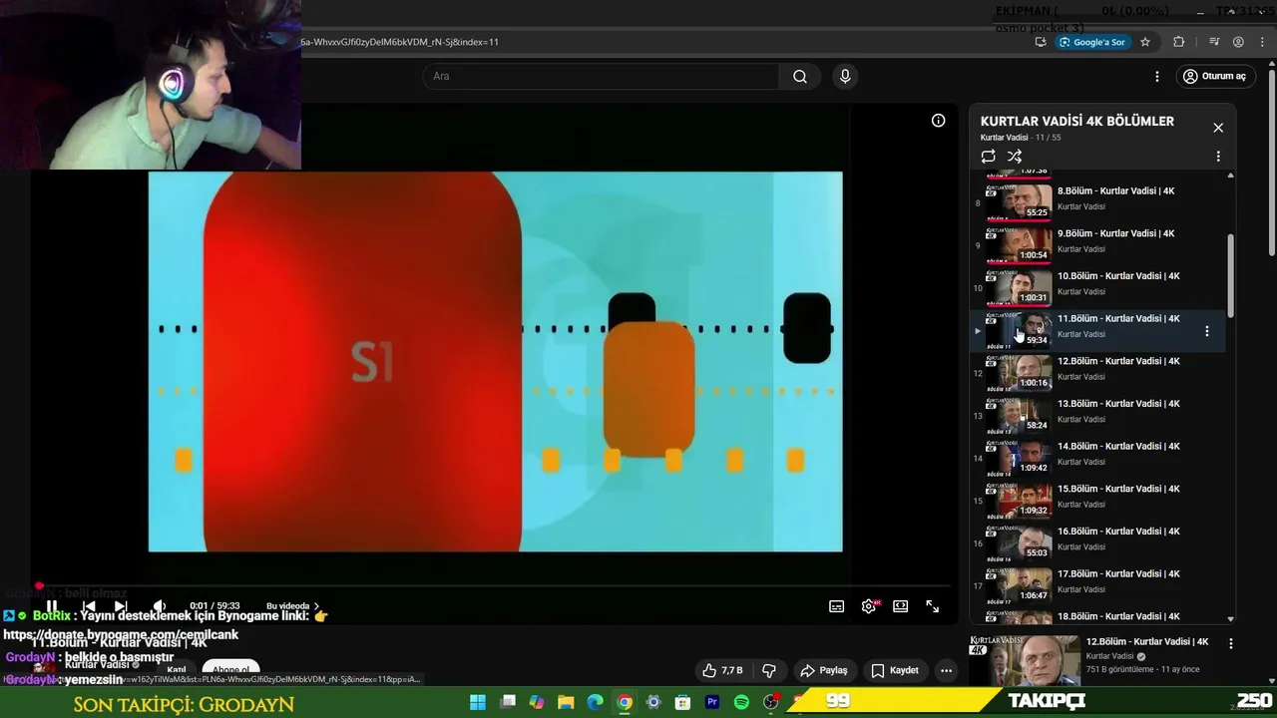Focus the 'Ara' search field
The image size is (1277, 718).
(601, 77)
